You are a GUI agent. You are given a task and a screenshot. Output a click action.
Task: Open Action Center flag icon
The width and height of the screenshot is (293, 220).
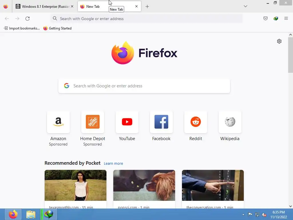[x=250, y=214]
